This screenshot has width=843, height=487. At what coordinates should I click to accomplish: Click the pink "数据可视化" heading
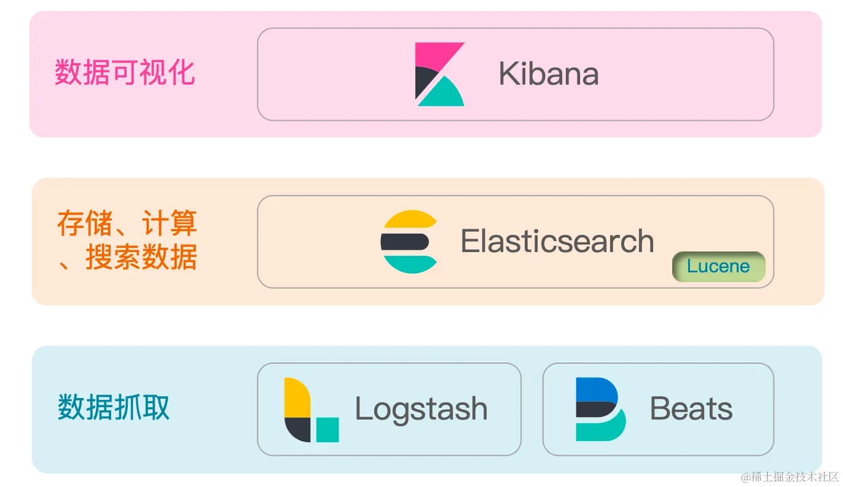(x=125, y=73)
